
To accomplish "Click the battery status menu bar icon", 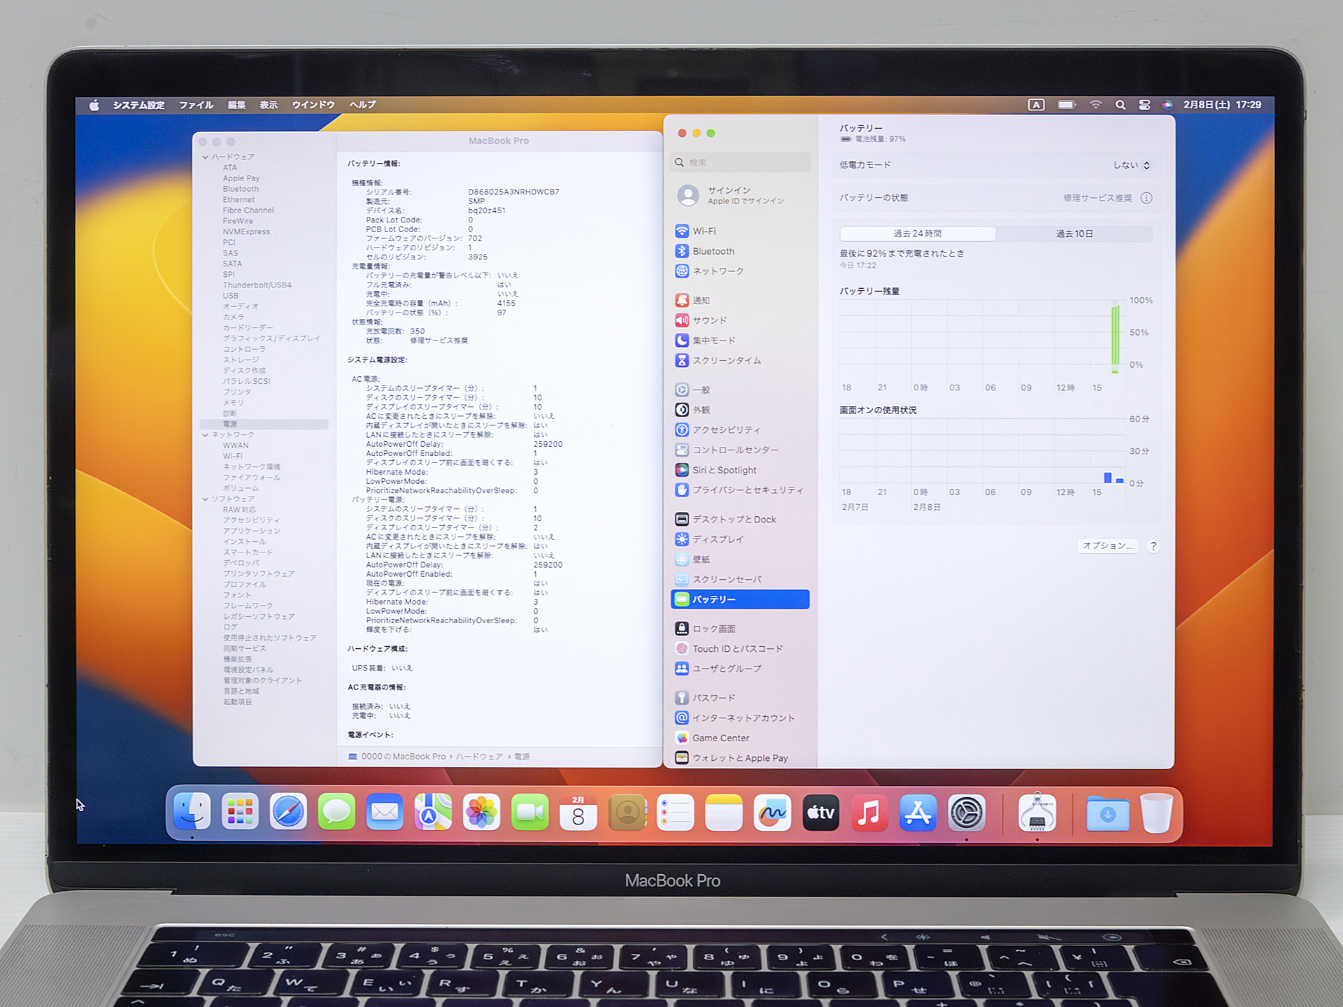I will pos(1067,105).
